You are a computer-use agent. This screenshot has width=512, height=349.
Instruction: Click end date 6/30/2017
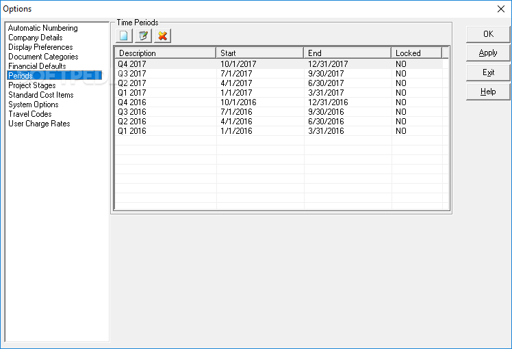[x=326, y=83]
